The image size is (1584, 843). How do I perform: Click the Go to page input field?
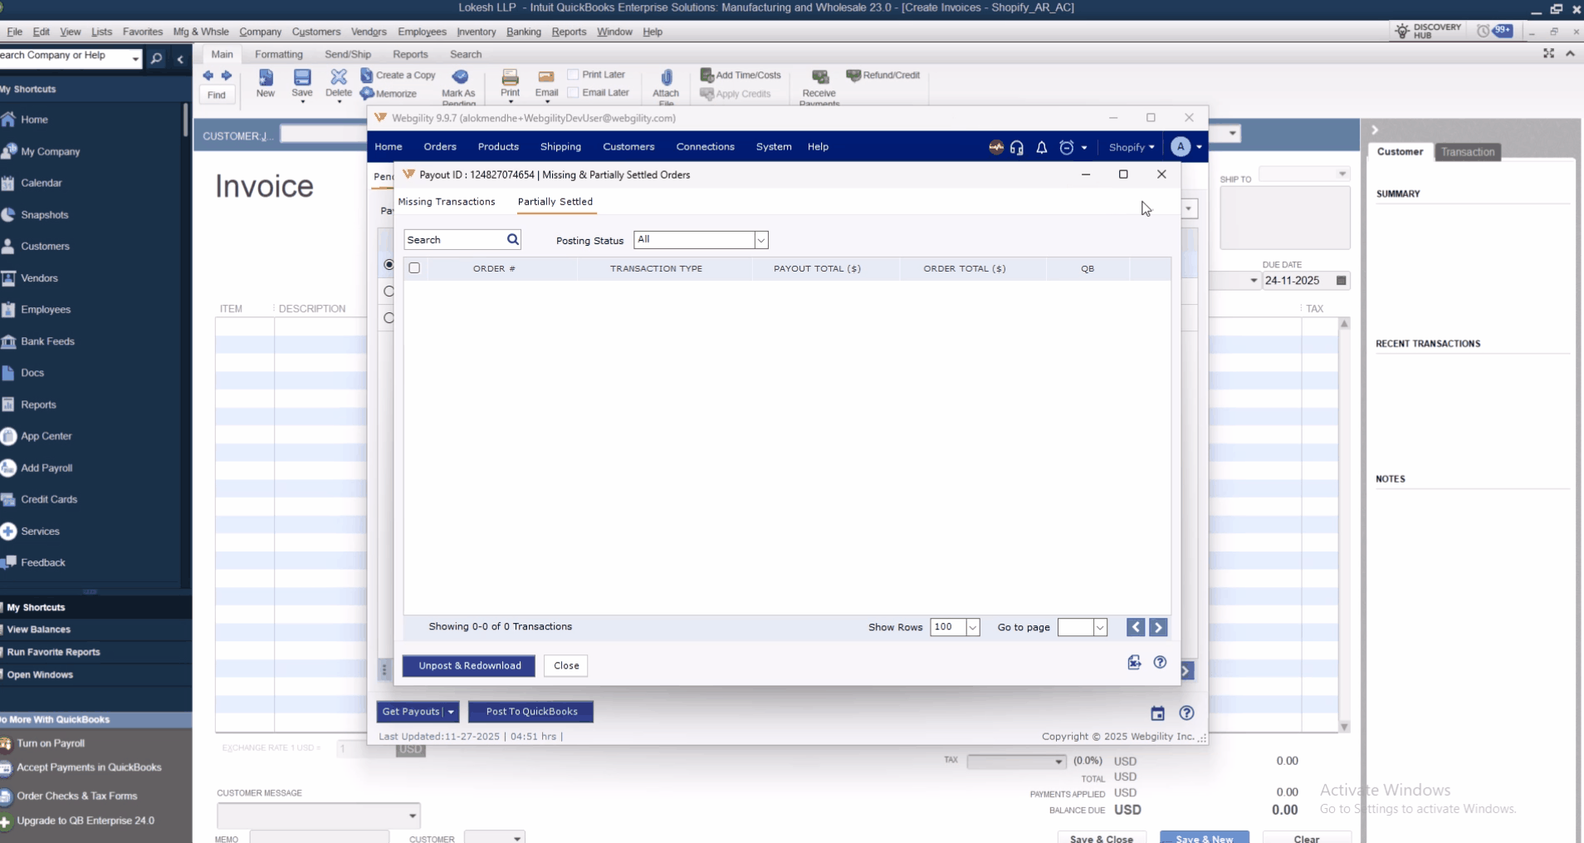(1075, 627)
